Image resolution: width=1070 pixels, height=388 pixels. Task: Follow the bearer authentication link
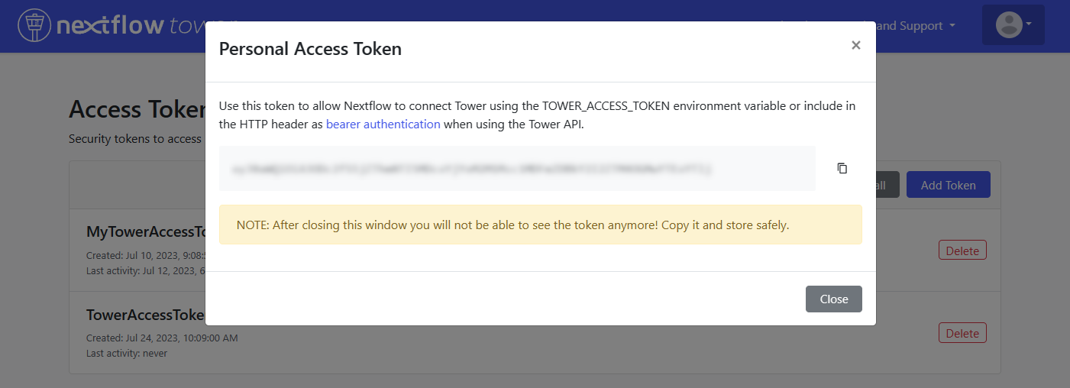tap(383, 124)
